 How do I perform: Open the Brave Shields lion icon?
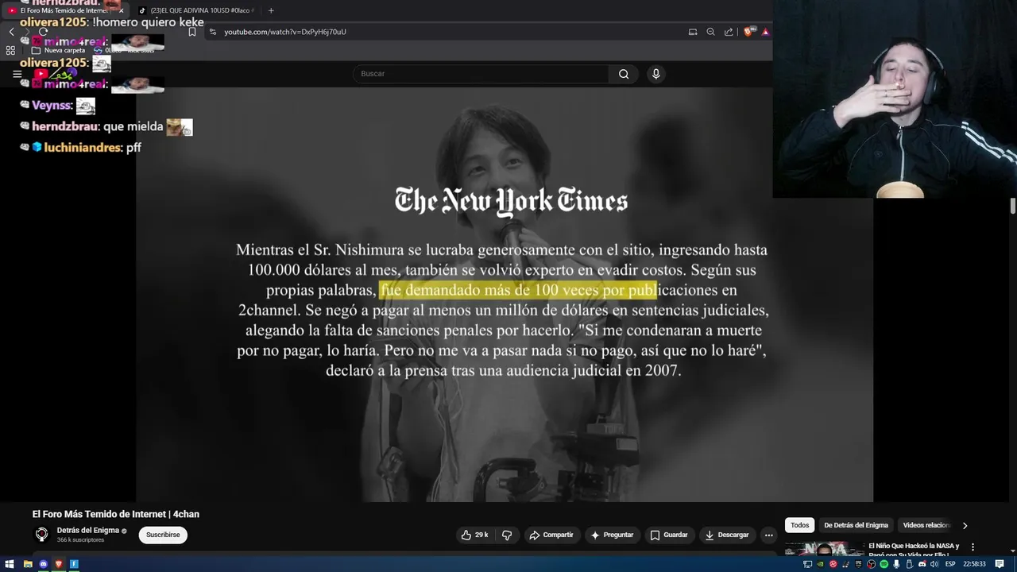tap(749, 32)
